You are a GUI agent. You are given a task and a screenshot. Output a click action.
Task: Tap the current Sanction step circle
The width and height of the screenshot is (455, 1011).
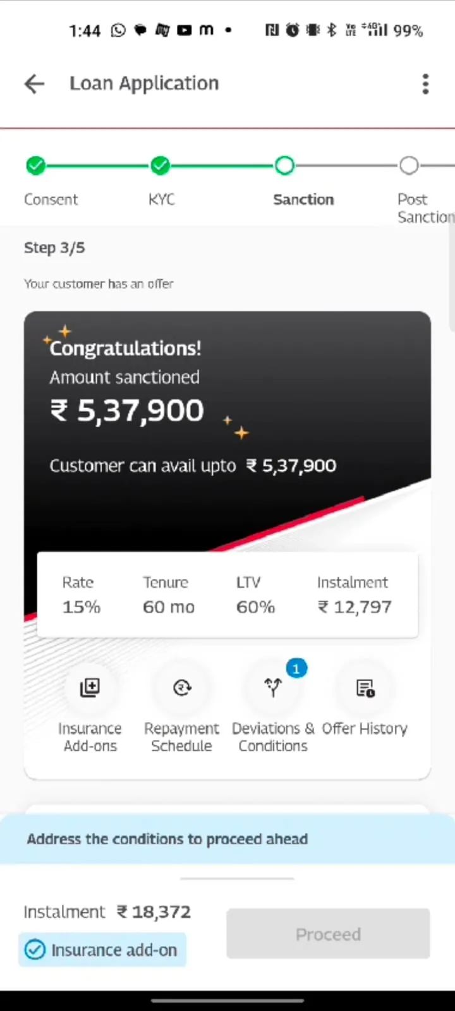coord(284,165)
